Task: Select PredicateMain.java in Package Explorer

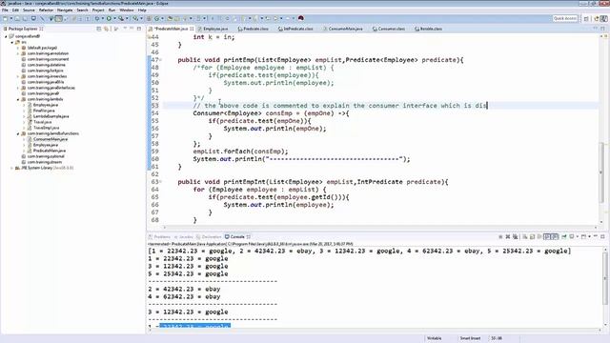Action: (x=50, y=151)
